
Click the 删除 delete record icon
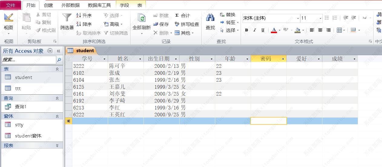point(156,33)
